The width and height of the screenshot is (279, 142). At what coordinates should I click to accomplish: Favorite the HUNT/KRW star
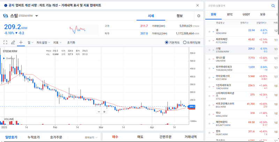210,133
